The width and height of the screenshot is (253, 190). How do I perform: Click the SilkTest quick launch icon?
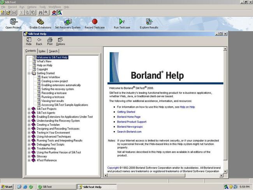(x=31, y=187)
